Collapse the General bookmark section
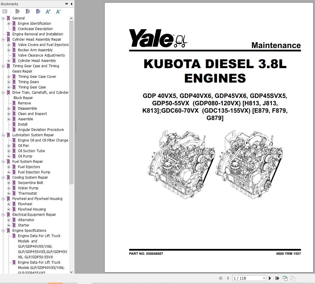The image size is (315, 284). pyautogui.click(x=3, y=18)
